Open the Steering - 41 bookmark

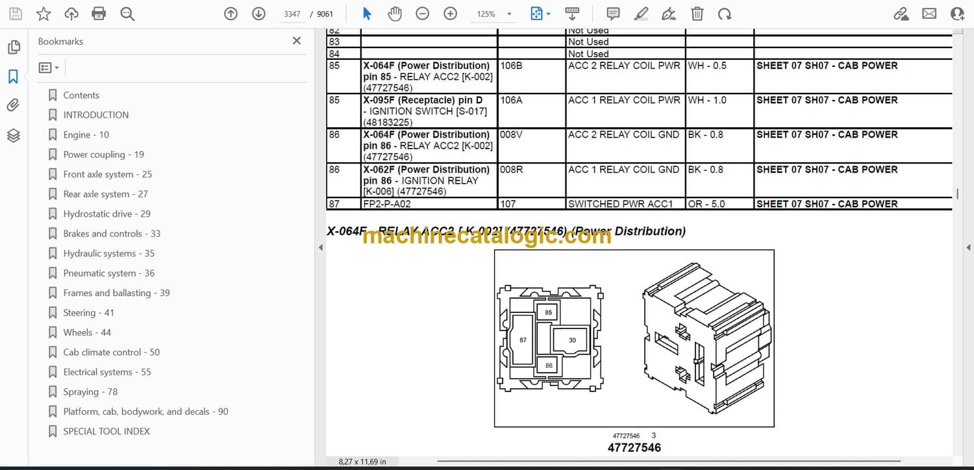click(89, 313)
